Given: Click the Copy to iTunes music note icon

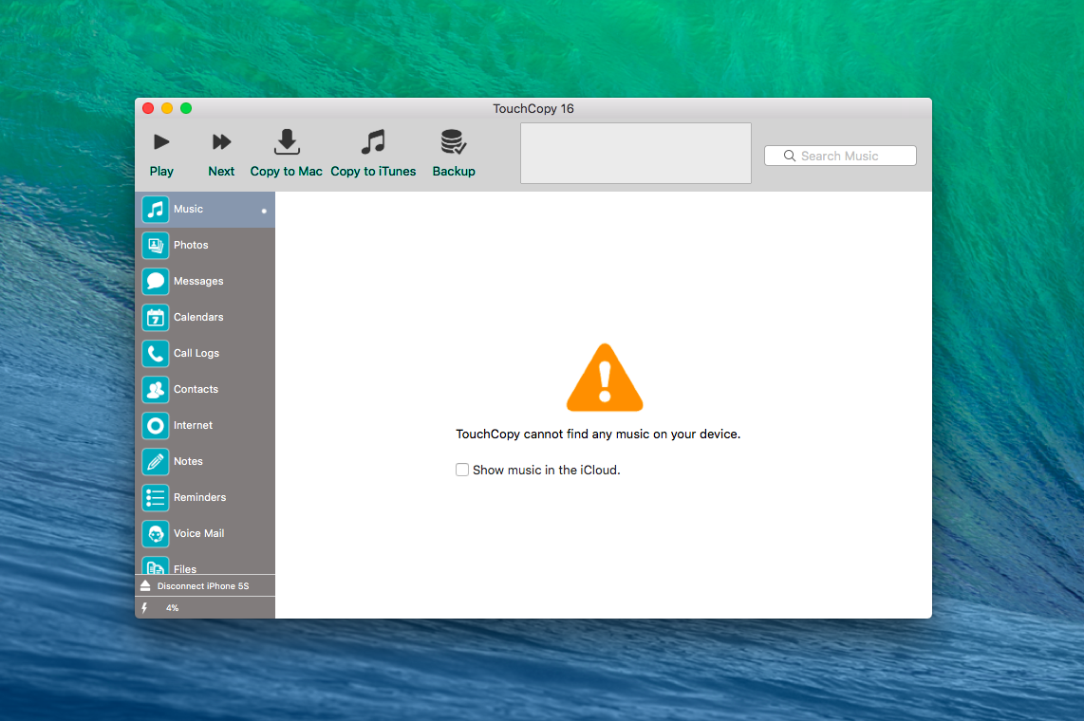Looking at the screenshot, I should click(373, 141).
